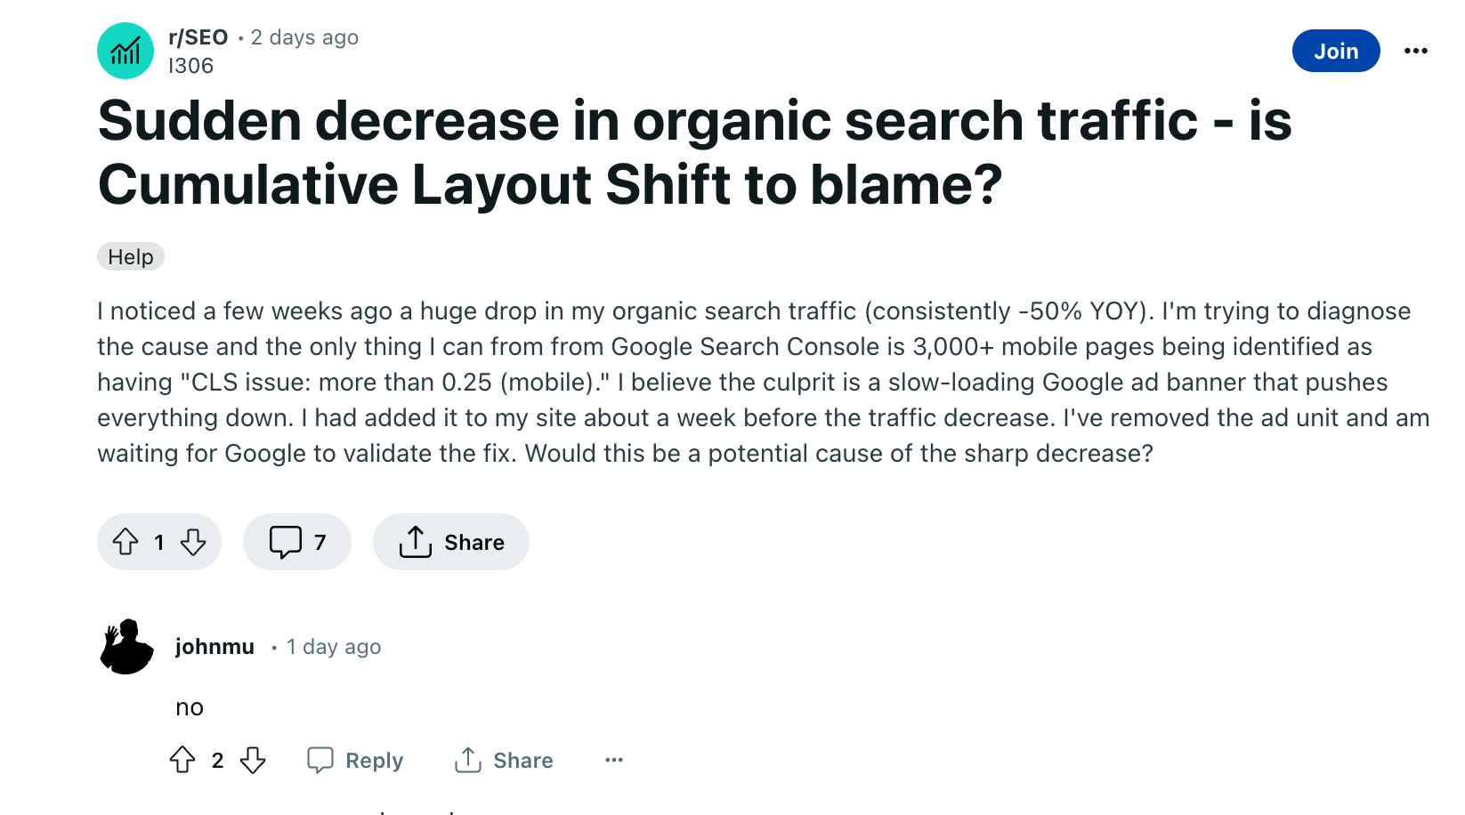
Task: Downvote the organic traffic post
Action: pyautogui.click(x=193, y=542)
